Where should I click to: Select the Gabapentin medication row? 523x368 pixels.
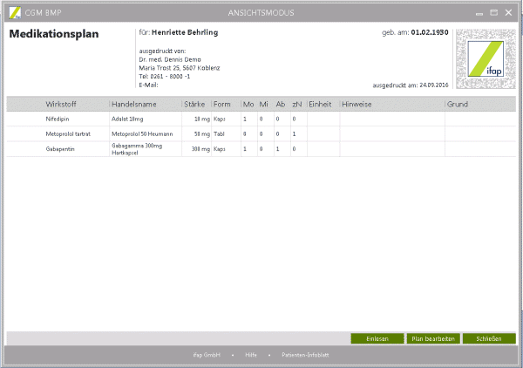pos(60,149)
